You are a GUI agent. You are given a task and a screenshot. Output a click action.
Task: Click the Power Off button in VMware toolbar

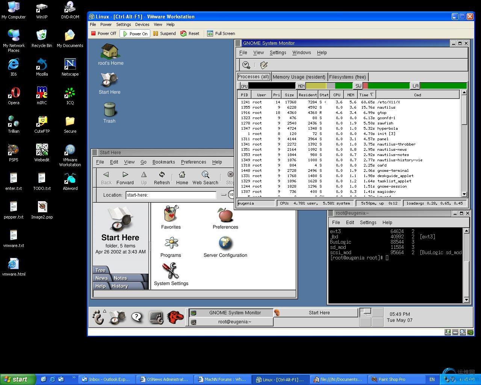[104, 33]
